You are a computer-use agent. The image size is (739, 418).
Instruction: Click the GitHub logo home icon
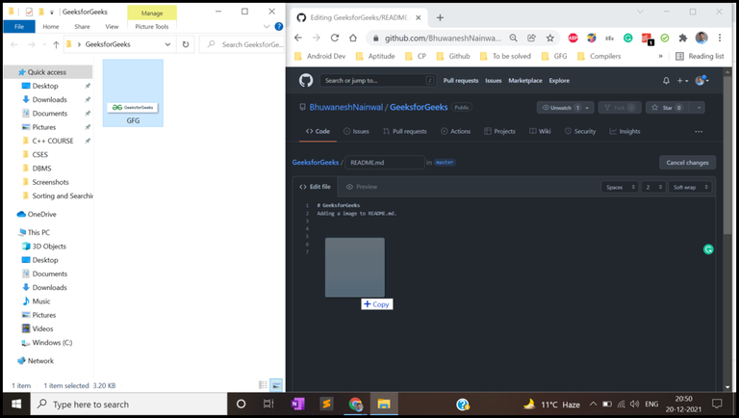[x=306, y=80]
